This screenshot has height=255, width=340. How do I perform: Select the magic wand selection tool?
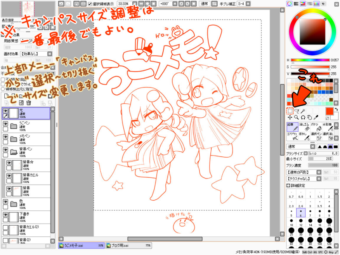click(x=302, y=110)
